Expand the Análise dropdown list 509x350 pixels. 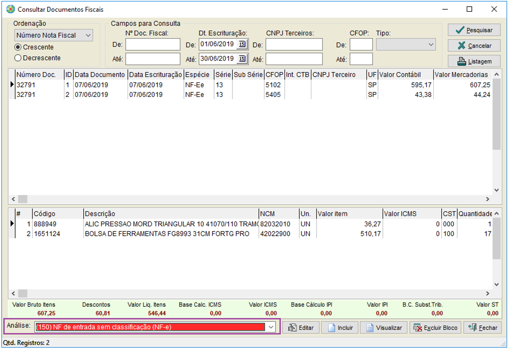pos(271,327)
